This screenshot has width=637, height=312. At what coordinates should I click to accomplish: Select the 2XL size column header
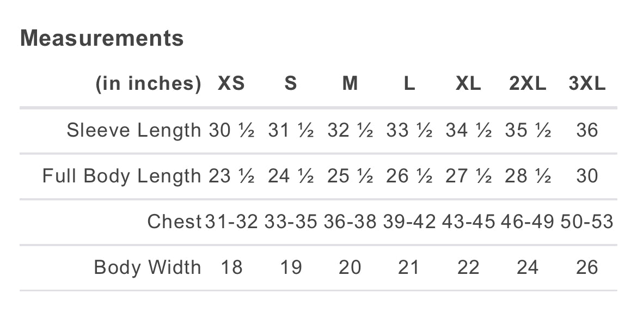[528, 84]
